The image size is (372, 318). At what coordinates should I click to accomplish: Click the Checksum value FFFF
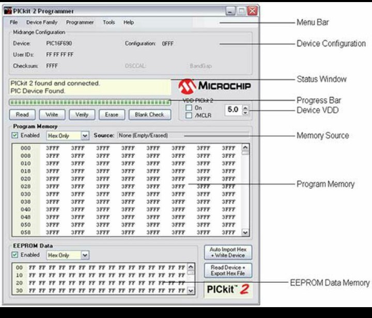click(x=52, y=66)
